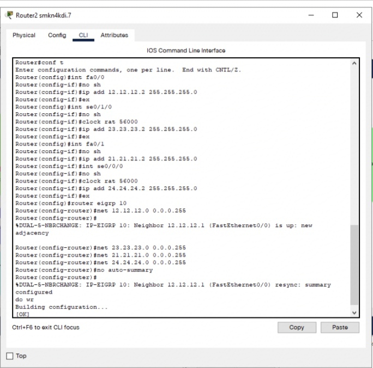
Task: Click the Packet Tracer router window icon
Action: (9, 15)
